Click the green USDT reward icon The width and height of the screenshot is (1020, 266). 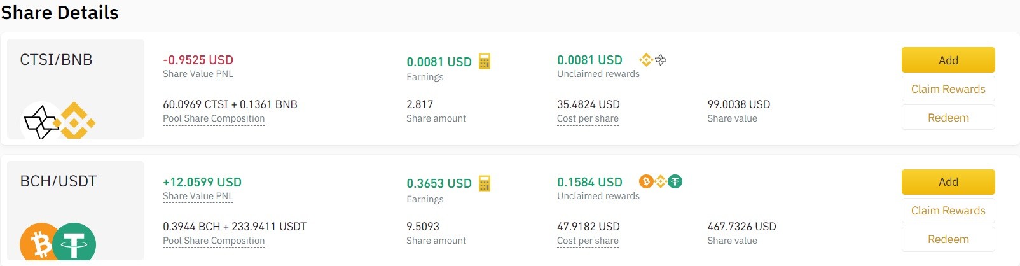675,182
